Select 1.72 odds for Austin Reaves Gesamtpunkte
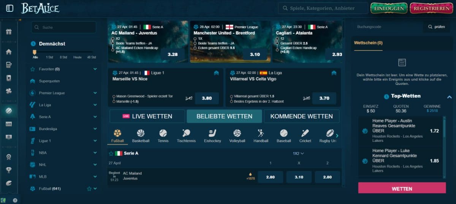456x204 pixels. pos(434,131)
